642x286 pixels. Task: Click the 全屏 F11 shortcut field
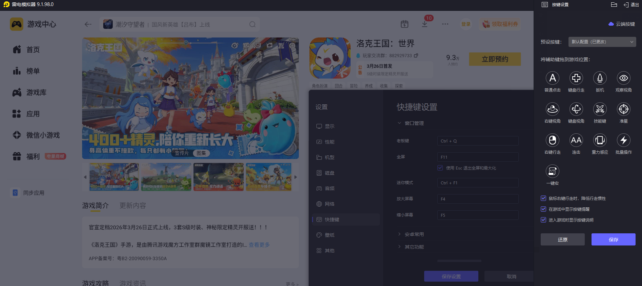pyautogui.click(x=478, y=157)
